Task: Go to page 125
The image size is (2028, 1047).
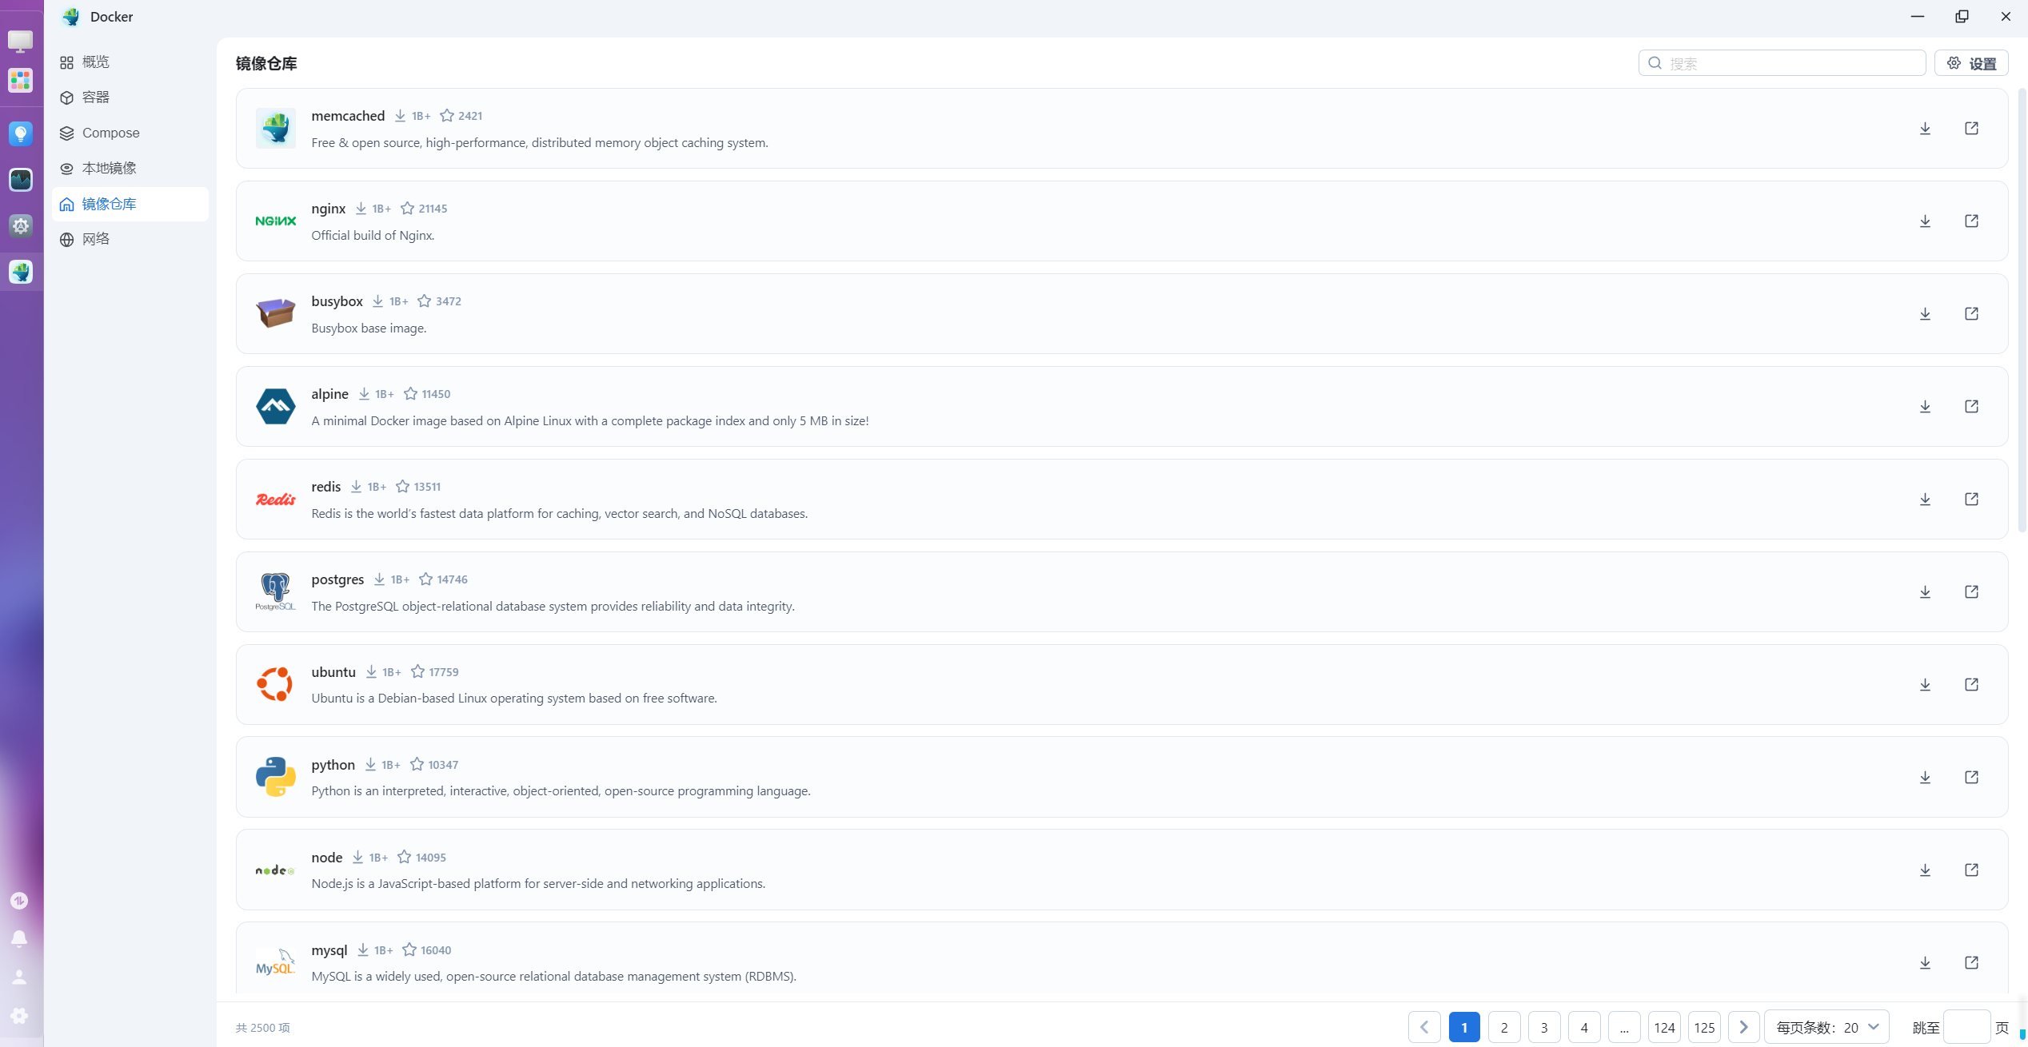Action: pos(1704,1027)
